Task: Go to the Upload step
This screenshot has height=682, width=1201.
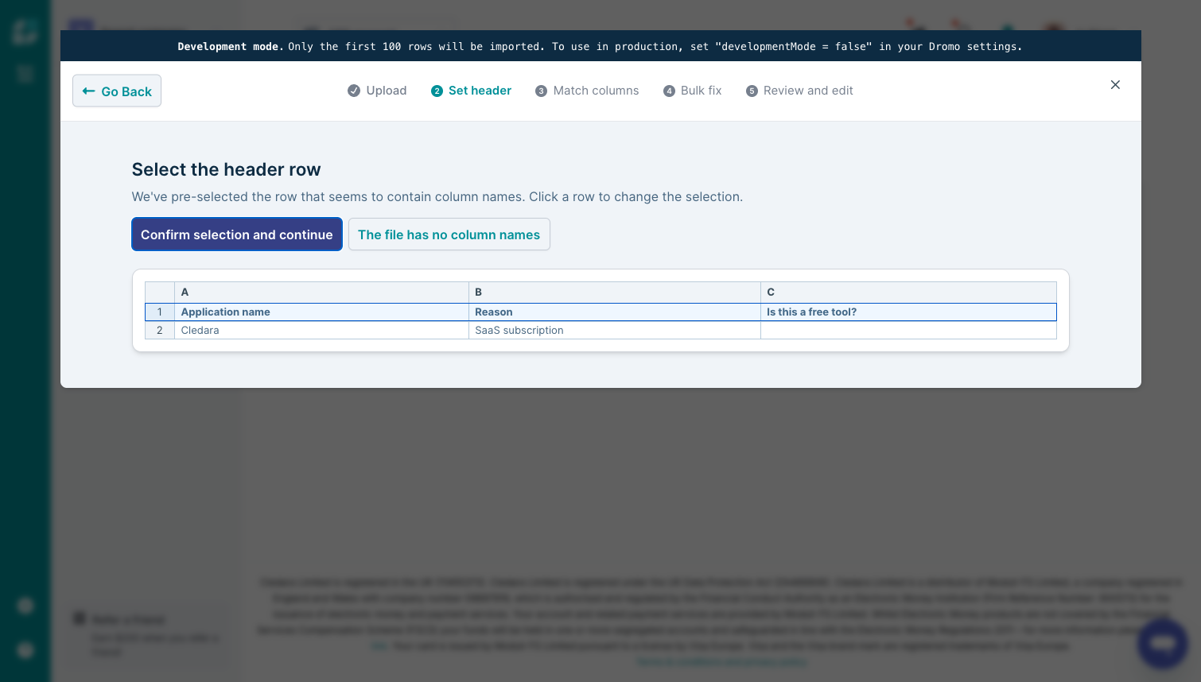Action: pos(377,91)
